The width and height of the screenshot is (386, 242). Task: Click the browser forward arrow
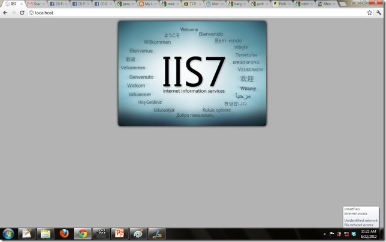[x=14, y=13]
